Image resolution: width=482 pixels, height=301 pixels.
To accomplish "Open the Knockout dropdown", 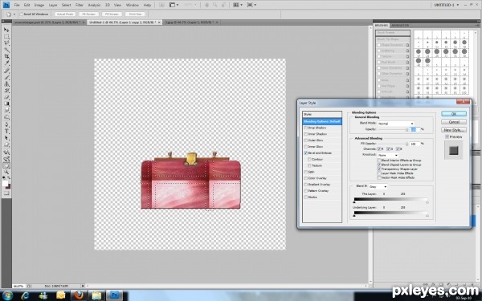I will 388,156.
